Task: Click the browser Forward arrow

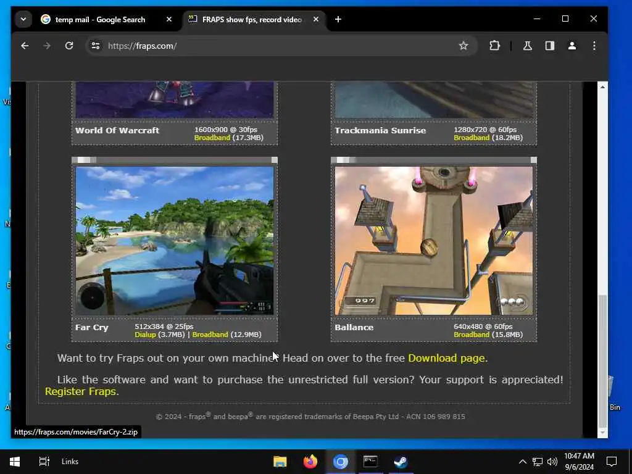Action: pyautogui.click(x=47, y=46)
